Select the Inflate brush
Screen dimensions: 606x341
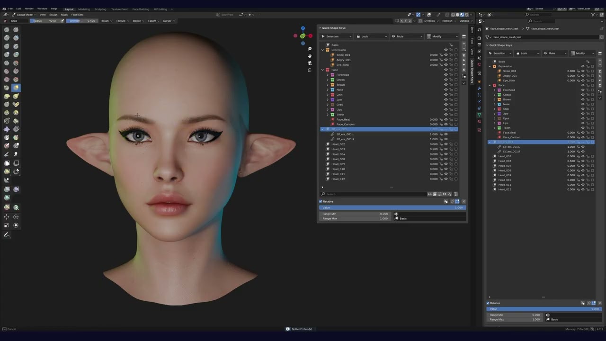(7, 54)
